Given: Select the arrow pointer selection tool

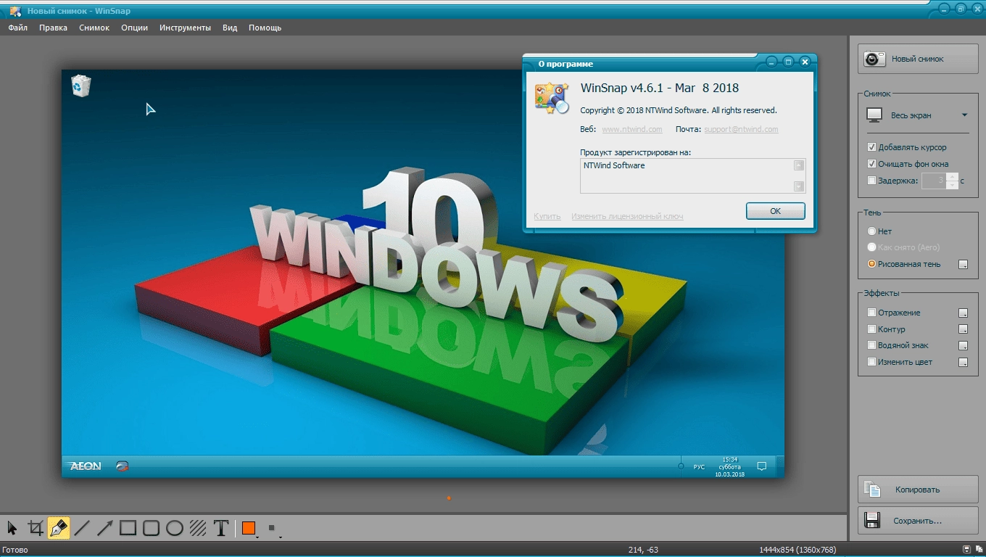Looking at the screenshot, I should click(12, 528).
